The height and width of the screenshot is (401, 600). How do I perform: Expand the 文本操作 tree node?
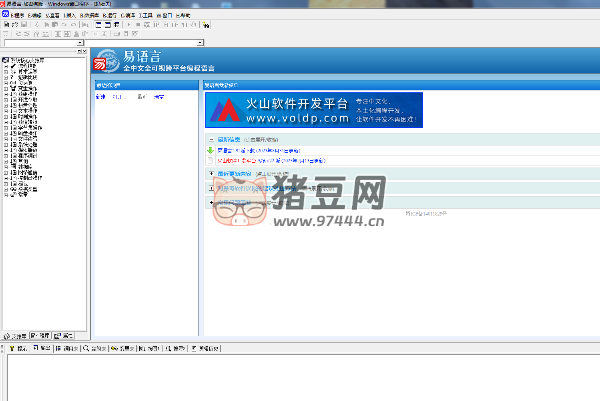(x=6, y=111)
